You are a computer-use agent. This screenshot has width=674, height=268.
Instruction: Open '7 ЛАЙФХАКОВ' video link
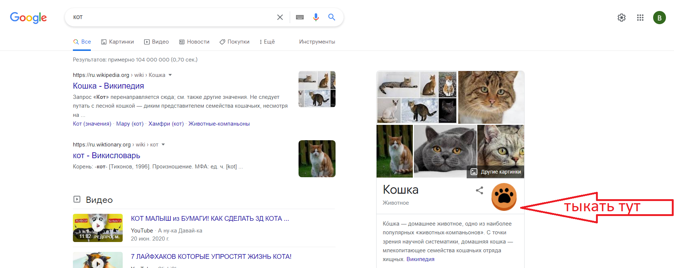click(x=211, y=257)
